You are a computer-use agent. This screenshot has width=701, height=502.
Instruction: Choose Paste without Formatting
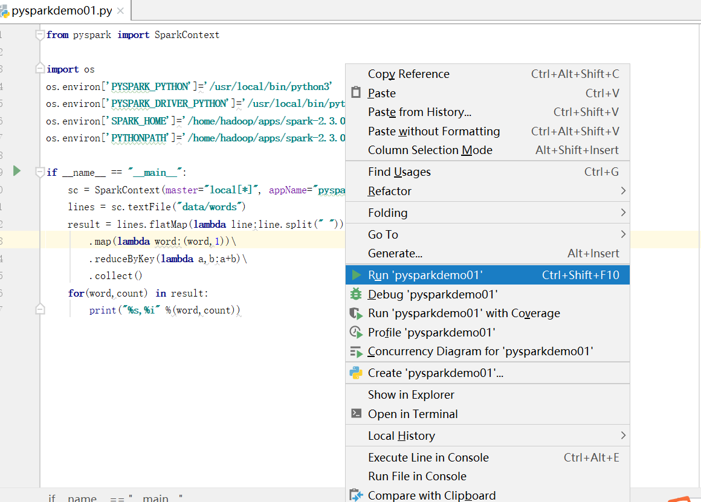pos(488,131)
